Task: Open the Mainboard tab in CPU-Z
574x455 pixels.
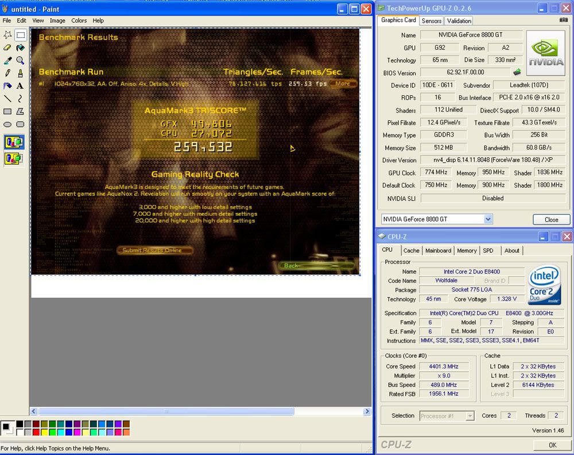Action: tap(438, 251)
